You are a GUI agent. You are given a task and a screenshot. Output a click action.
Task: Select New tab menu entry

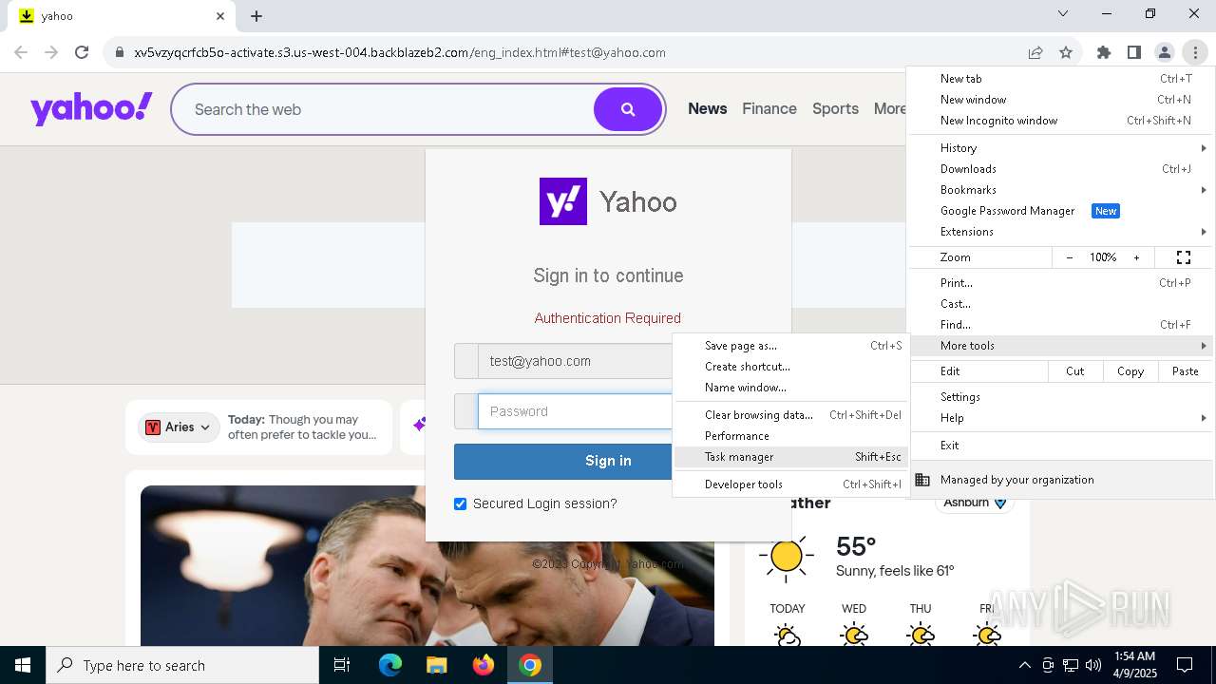click(x=1061, y=79)
